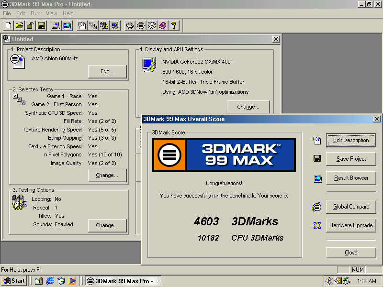Viewport: 383px width, 287px height.
Task: Click the Display and CPU Settings monitor icon
Action: pos(149,65)
